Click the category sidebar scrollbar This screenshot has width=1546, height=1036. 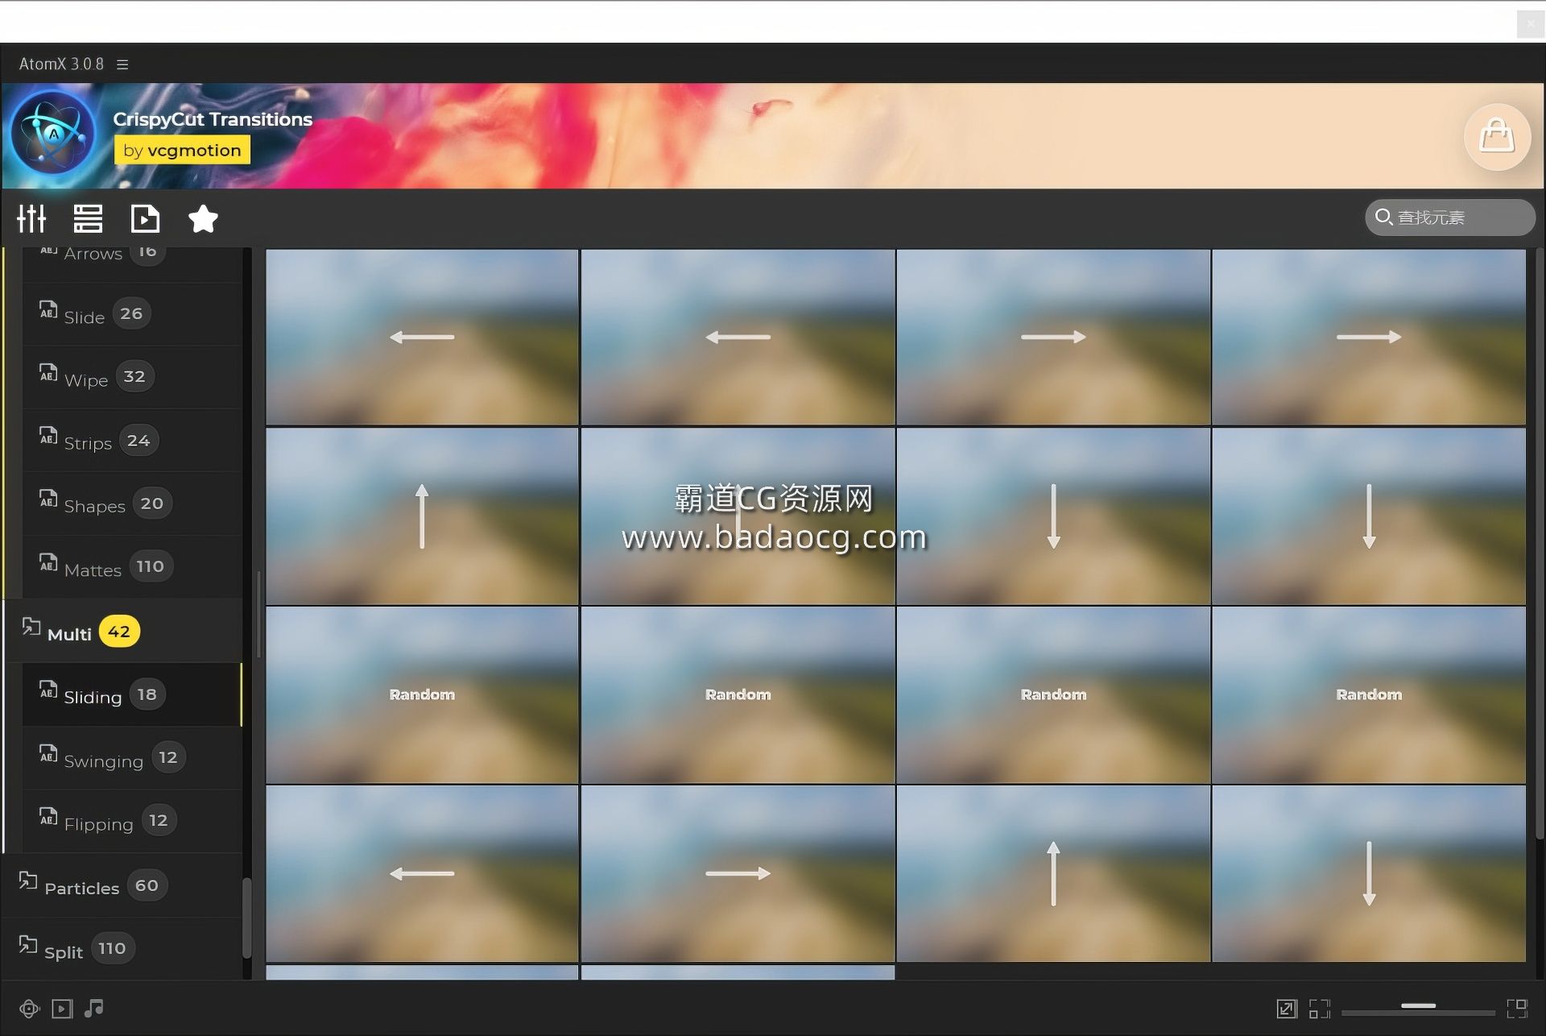[x=246, y=918]
